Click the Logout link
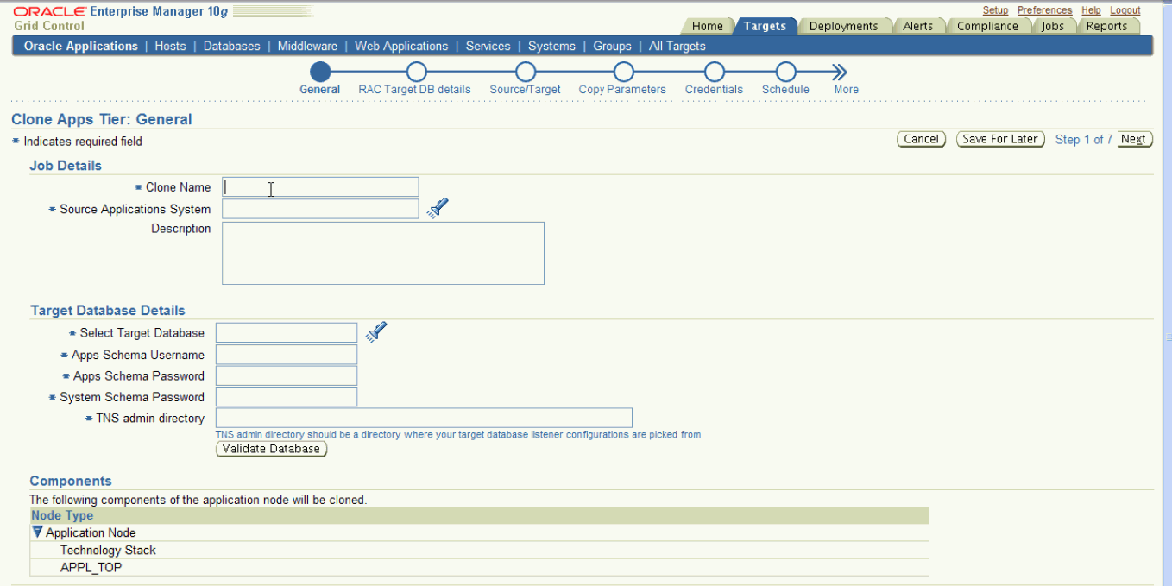 (1125, 10)
